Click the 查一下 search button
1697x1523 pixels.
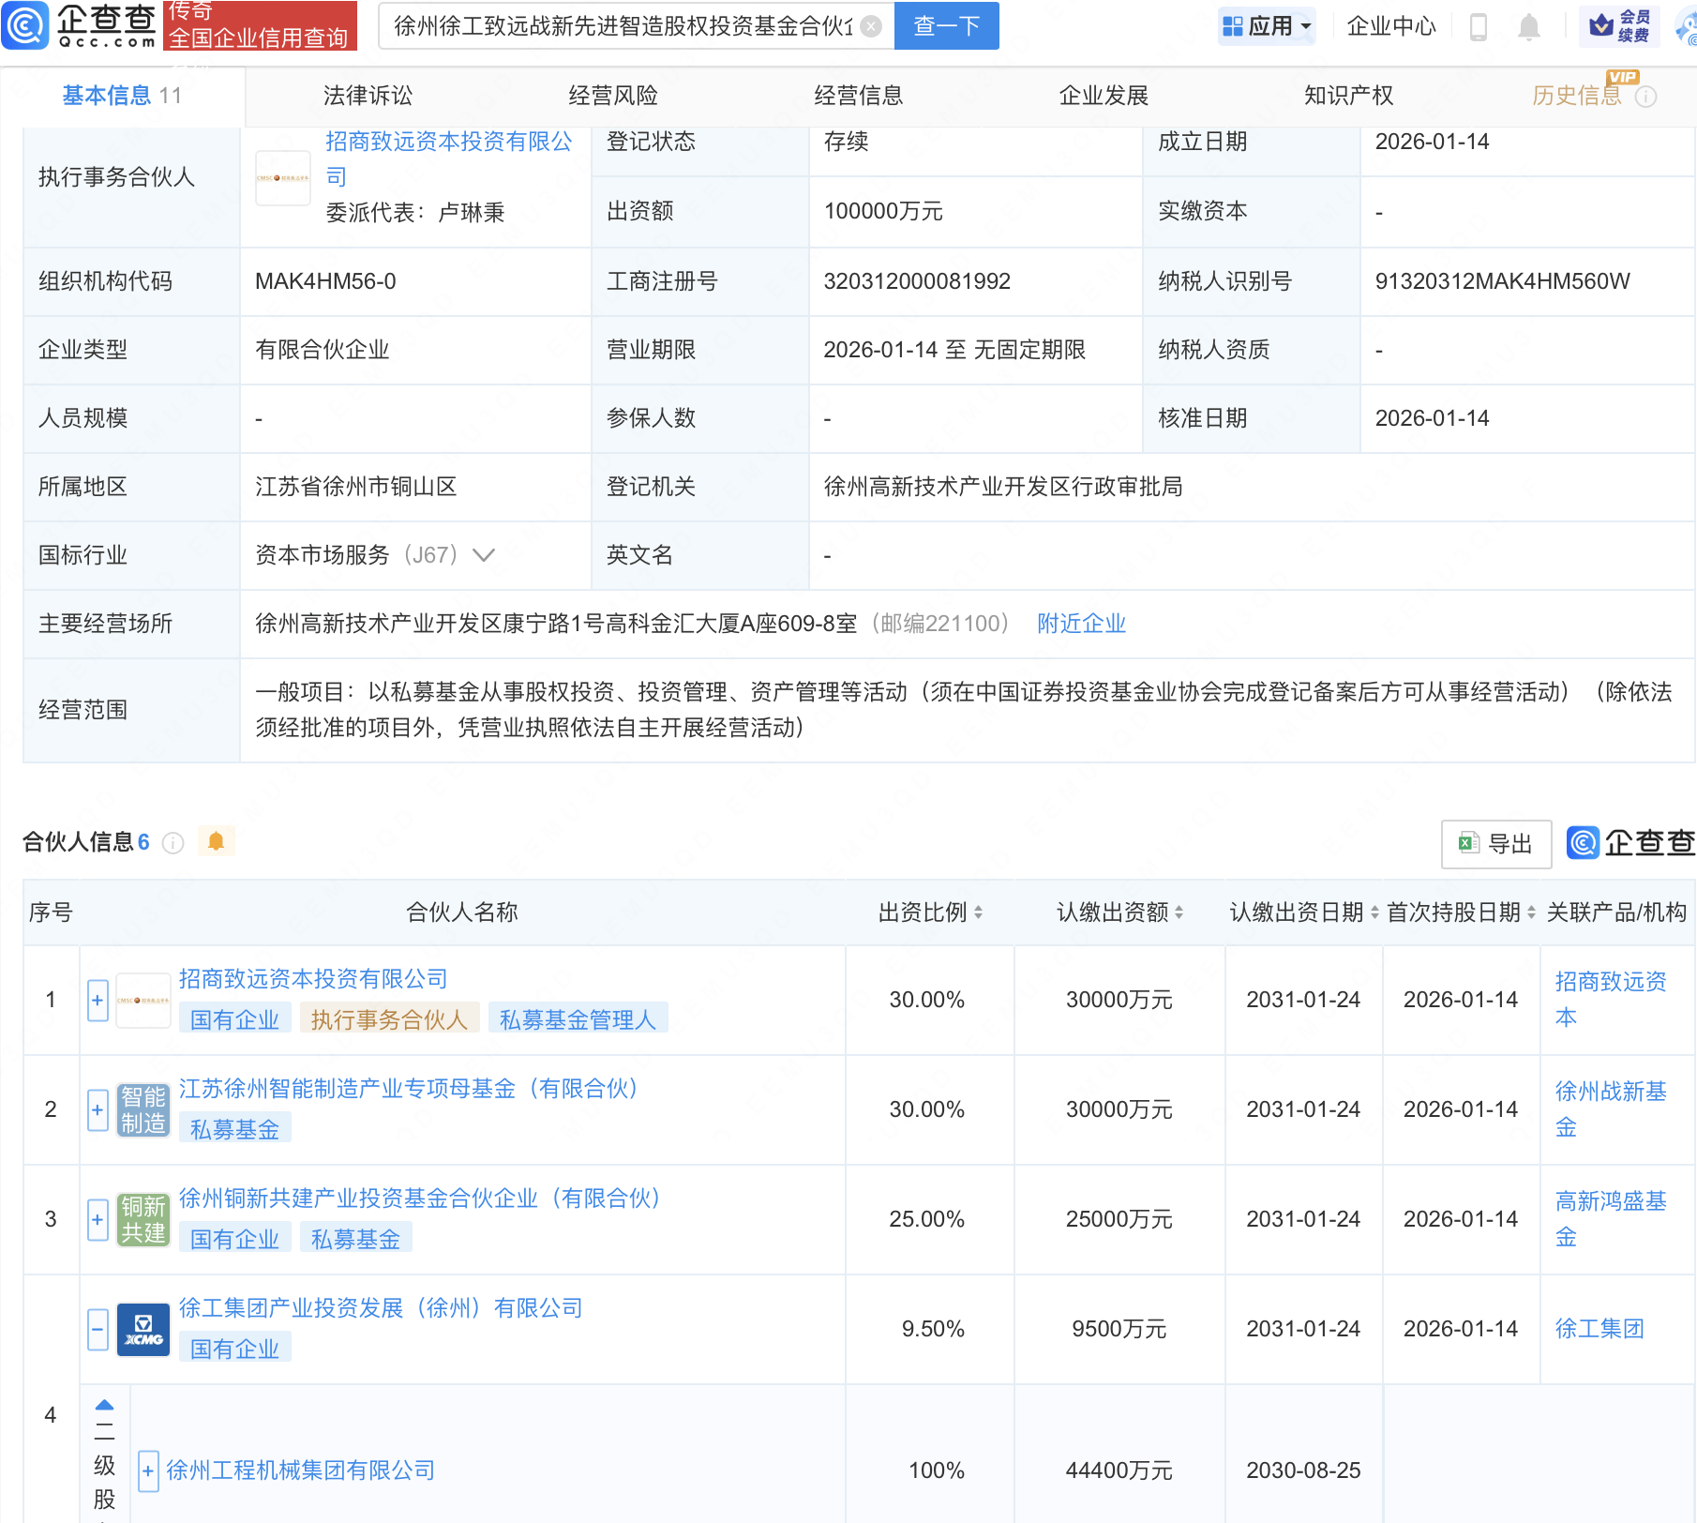pyautogui.click(x=946, y=26)
